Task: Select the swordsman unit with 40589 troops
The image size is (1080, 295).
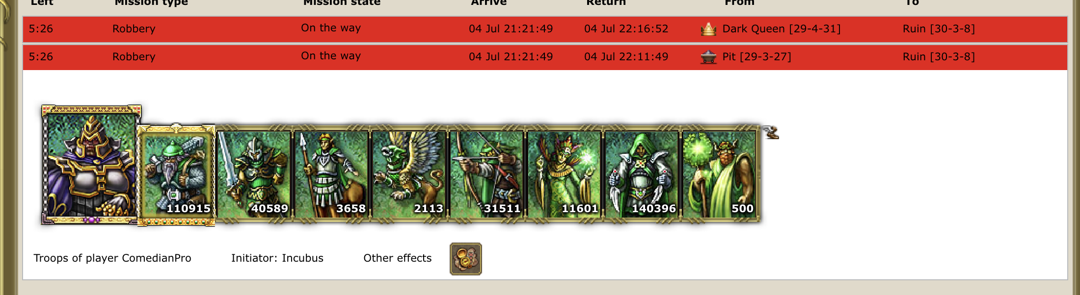Action: [x=254, y=174]
